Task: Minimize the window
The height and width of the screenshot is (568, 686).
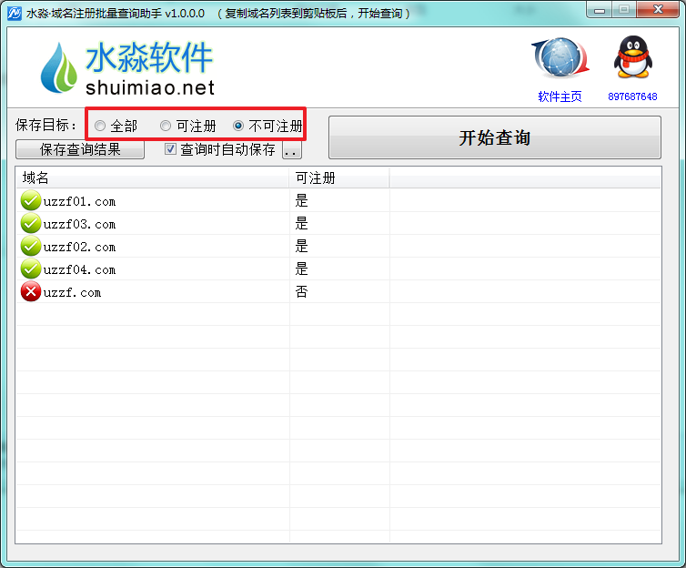Action: pos(600,10)
